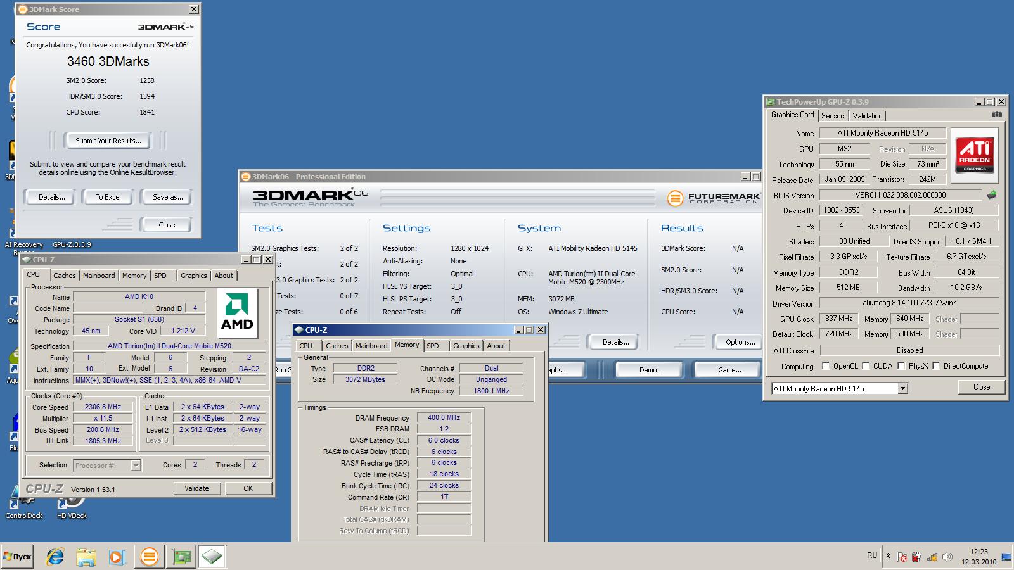The height and width of the screenshot is (570, 1014).
Task: Click the RU language indicator
Action: [x=872, y=555]
